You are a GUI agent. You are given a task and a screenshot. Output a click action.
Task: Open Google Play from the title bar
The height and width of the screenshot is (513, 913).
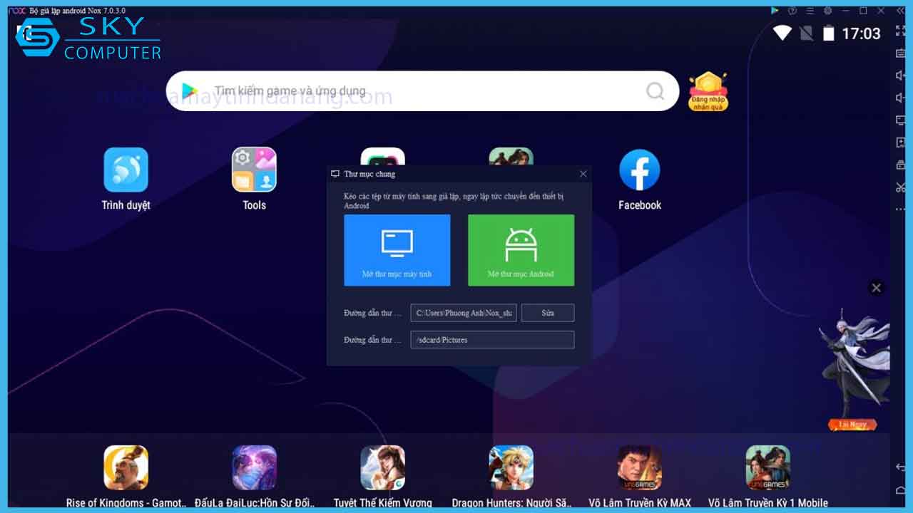click(x=775, y=11)
